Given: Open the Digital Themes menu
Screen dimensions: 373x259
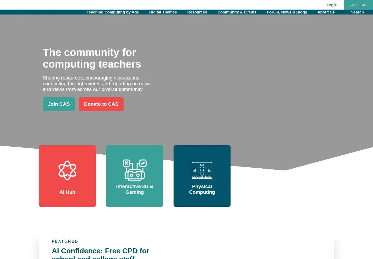Looking at the screenshot, I should point(163,12).
